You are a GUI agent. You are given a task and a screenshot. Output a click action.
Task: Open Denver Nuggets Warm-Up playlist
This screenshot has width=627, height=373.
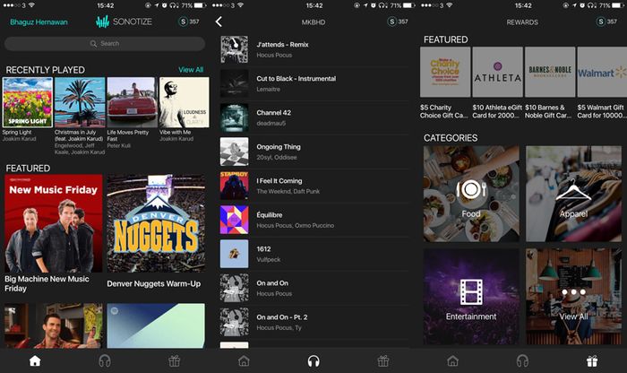[x=156, y=223]
